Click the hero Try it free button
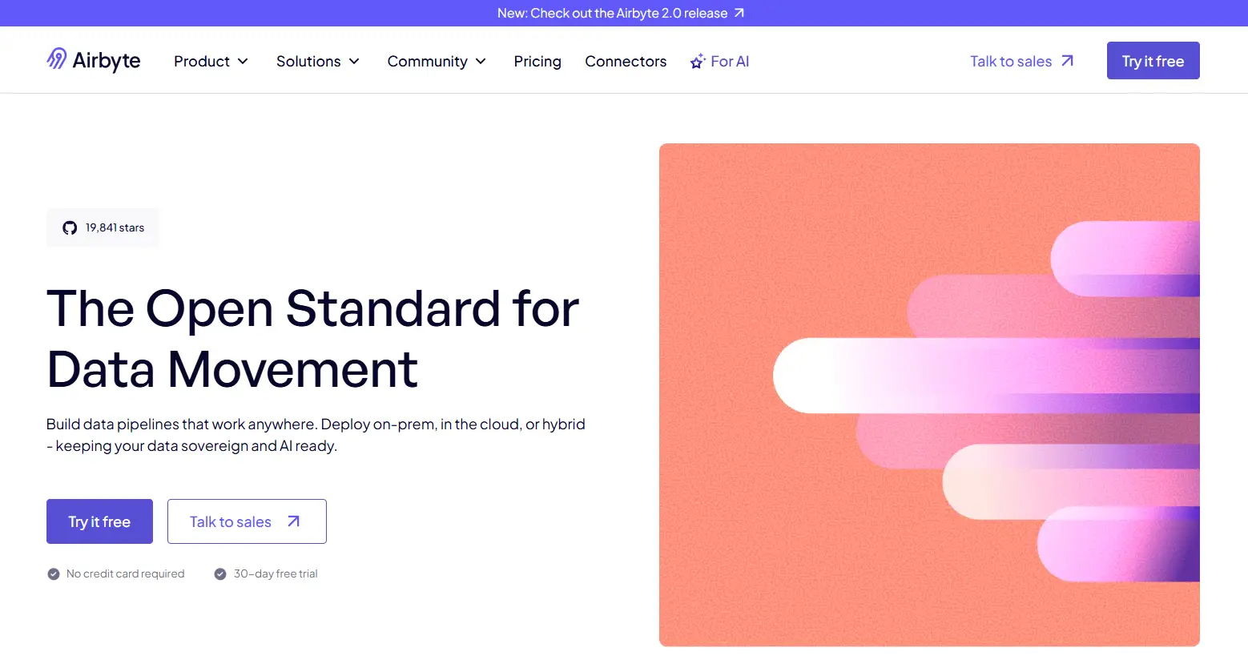The width and height of the screenshot is (1248, 672). (x=99, y=521)
